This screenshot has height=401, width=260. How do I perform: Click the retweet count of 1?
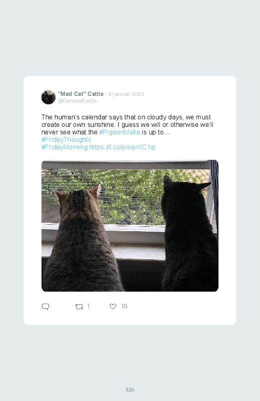tap(88, 306)
